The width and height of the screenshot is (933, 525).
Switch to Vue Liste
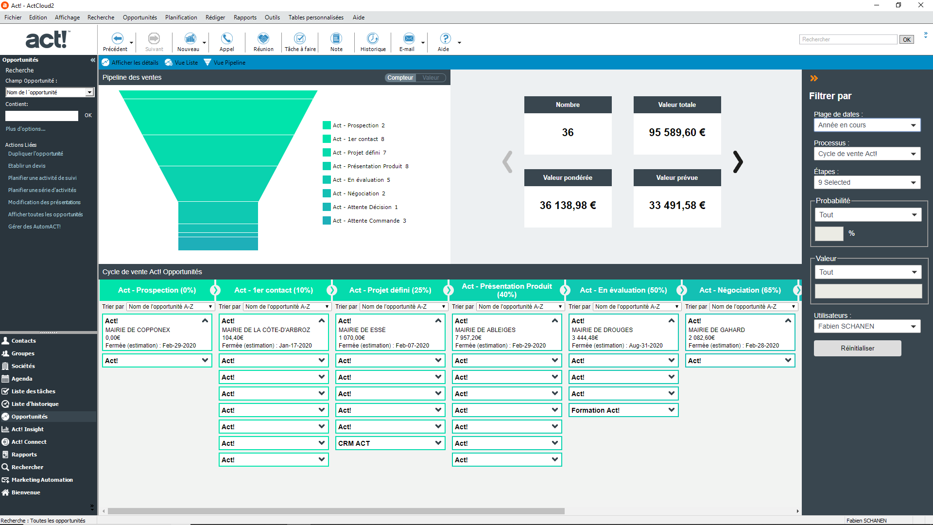181,63
